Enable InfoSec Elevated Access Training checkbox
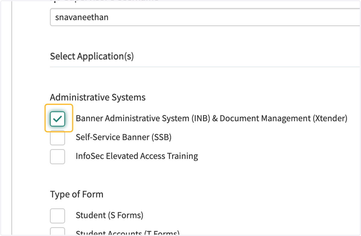The width and height of the screenshot is (361, 236). [57, 157]
